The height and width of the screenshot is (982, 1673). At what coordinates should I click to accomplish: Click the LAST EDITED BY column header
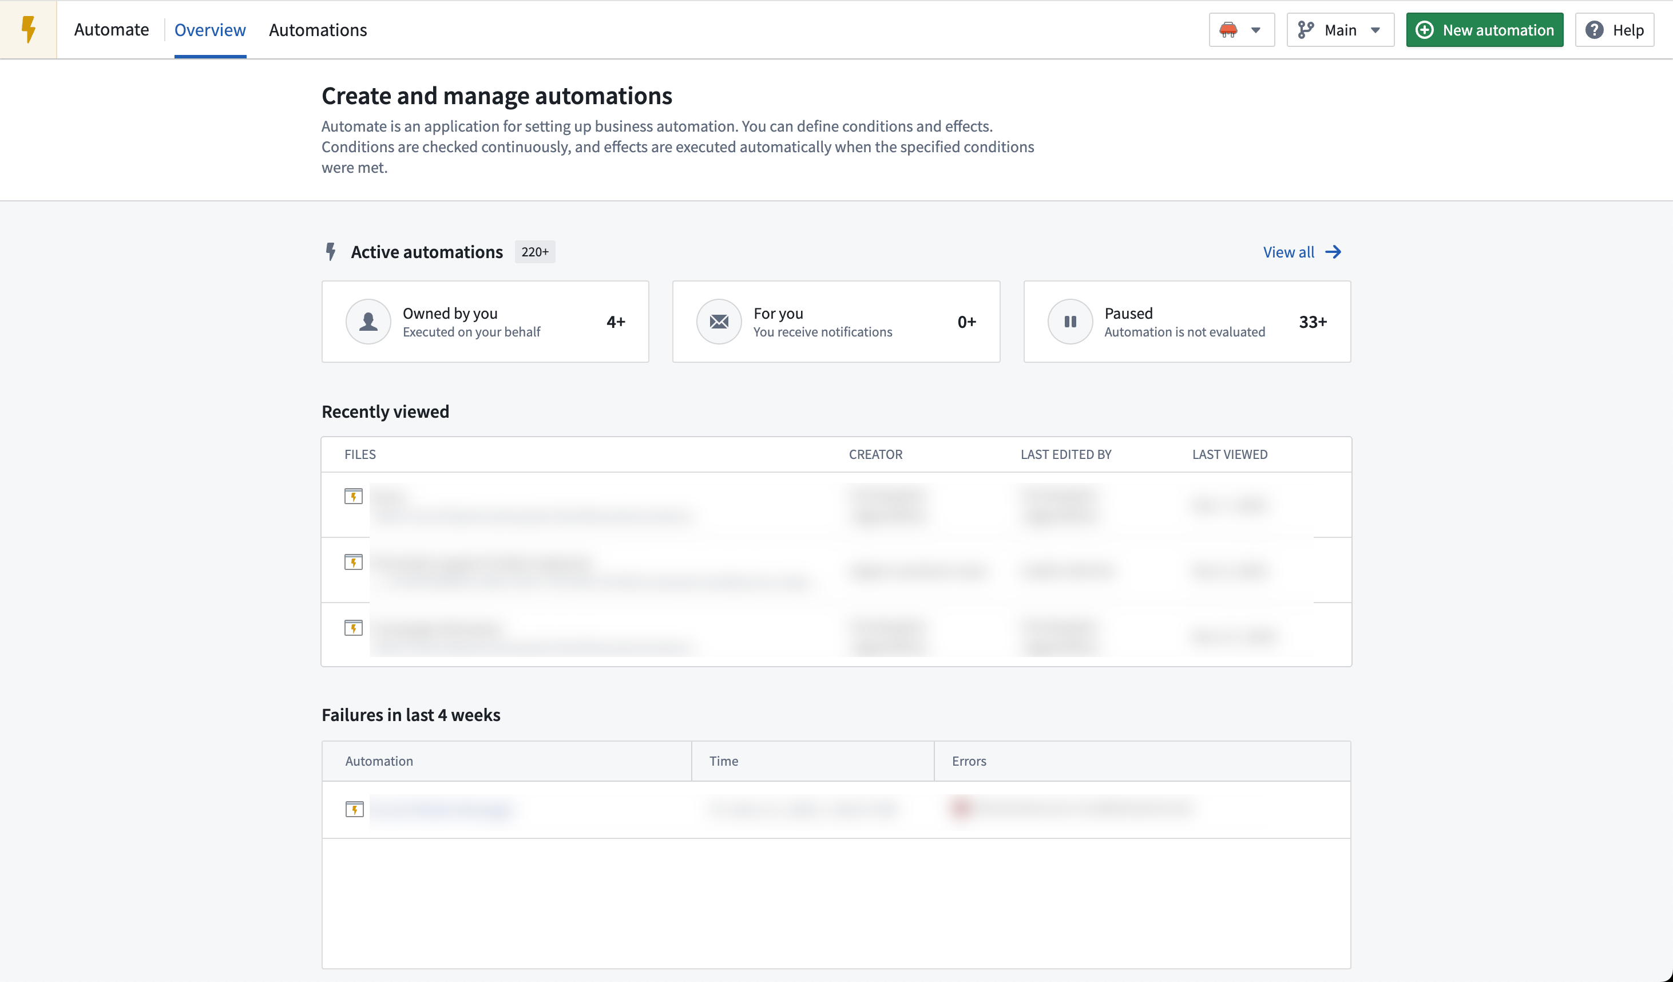1066,455
